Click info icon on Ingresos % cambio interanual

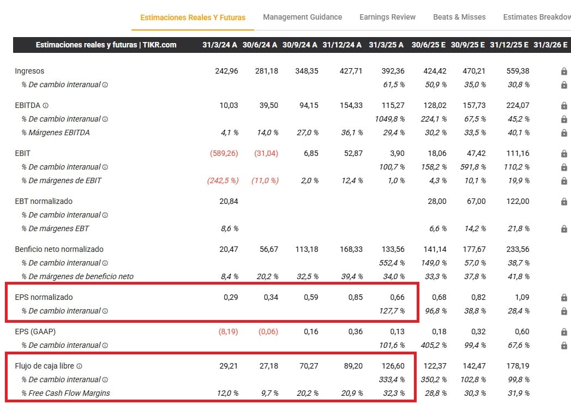click(105, 85)
